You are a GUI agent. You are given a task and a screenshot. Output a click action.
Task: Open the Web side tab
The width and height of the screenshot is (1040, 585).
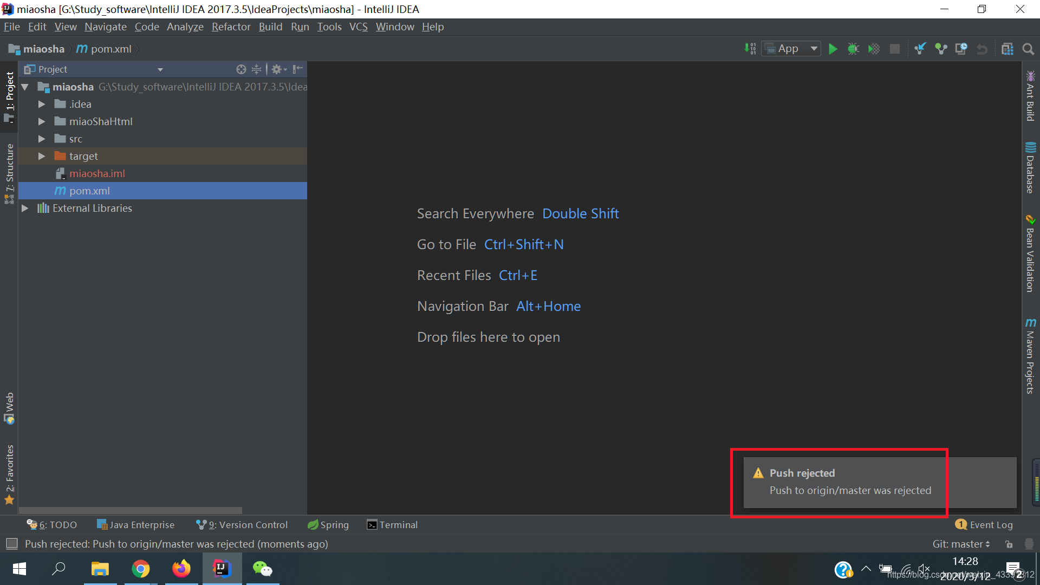(x=9, y=408)
